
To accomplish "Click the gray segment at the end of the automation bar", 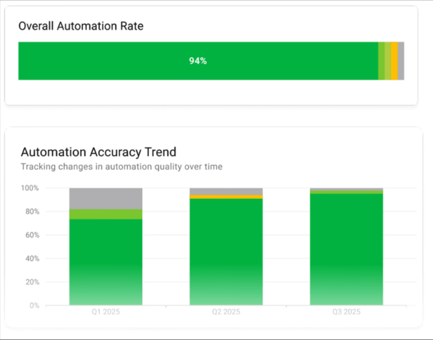I will coord(401,61).
